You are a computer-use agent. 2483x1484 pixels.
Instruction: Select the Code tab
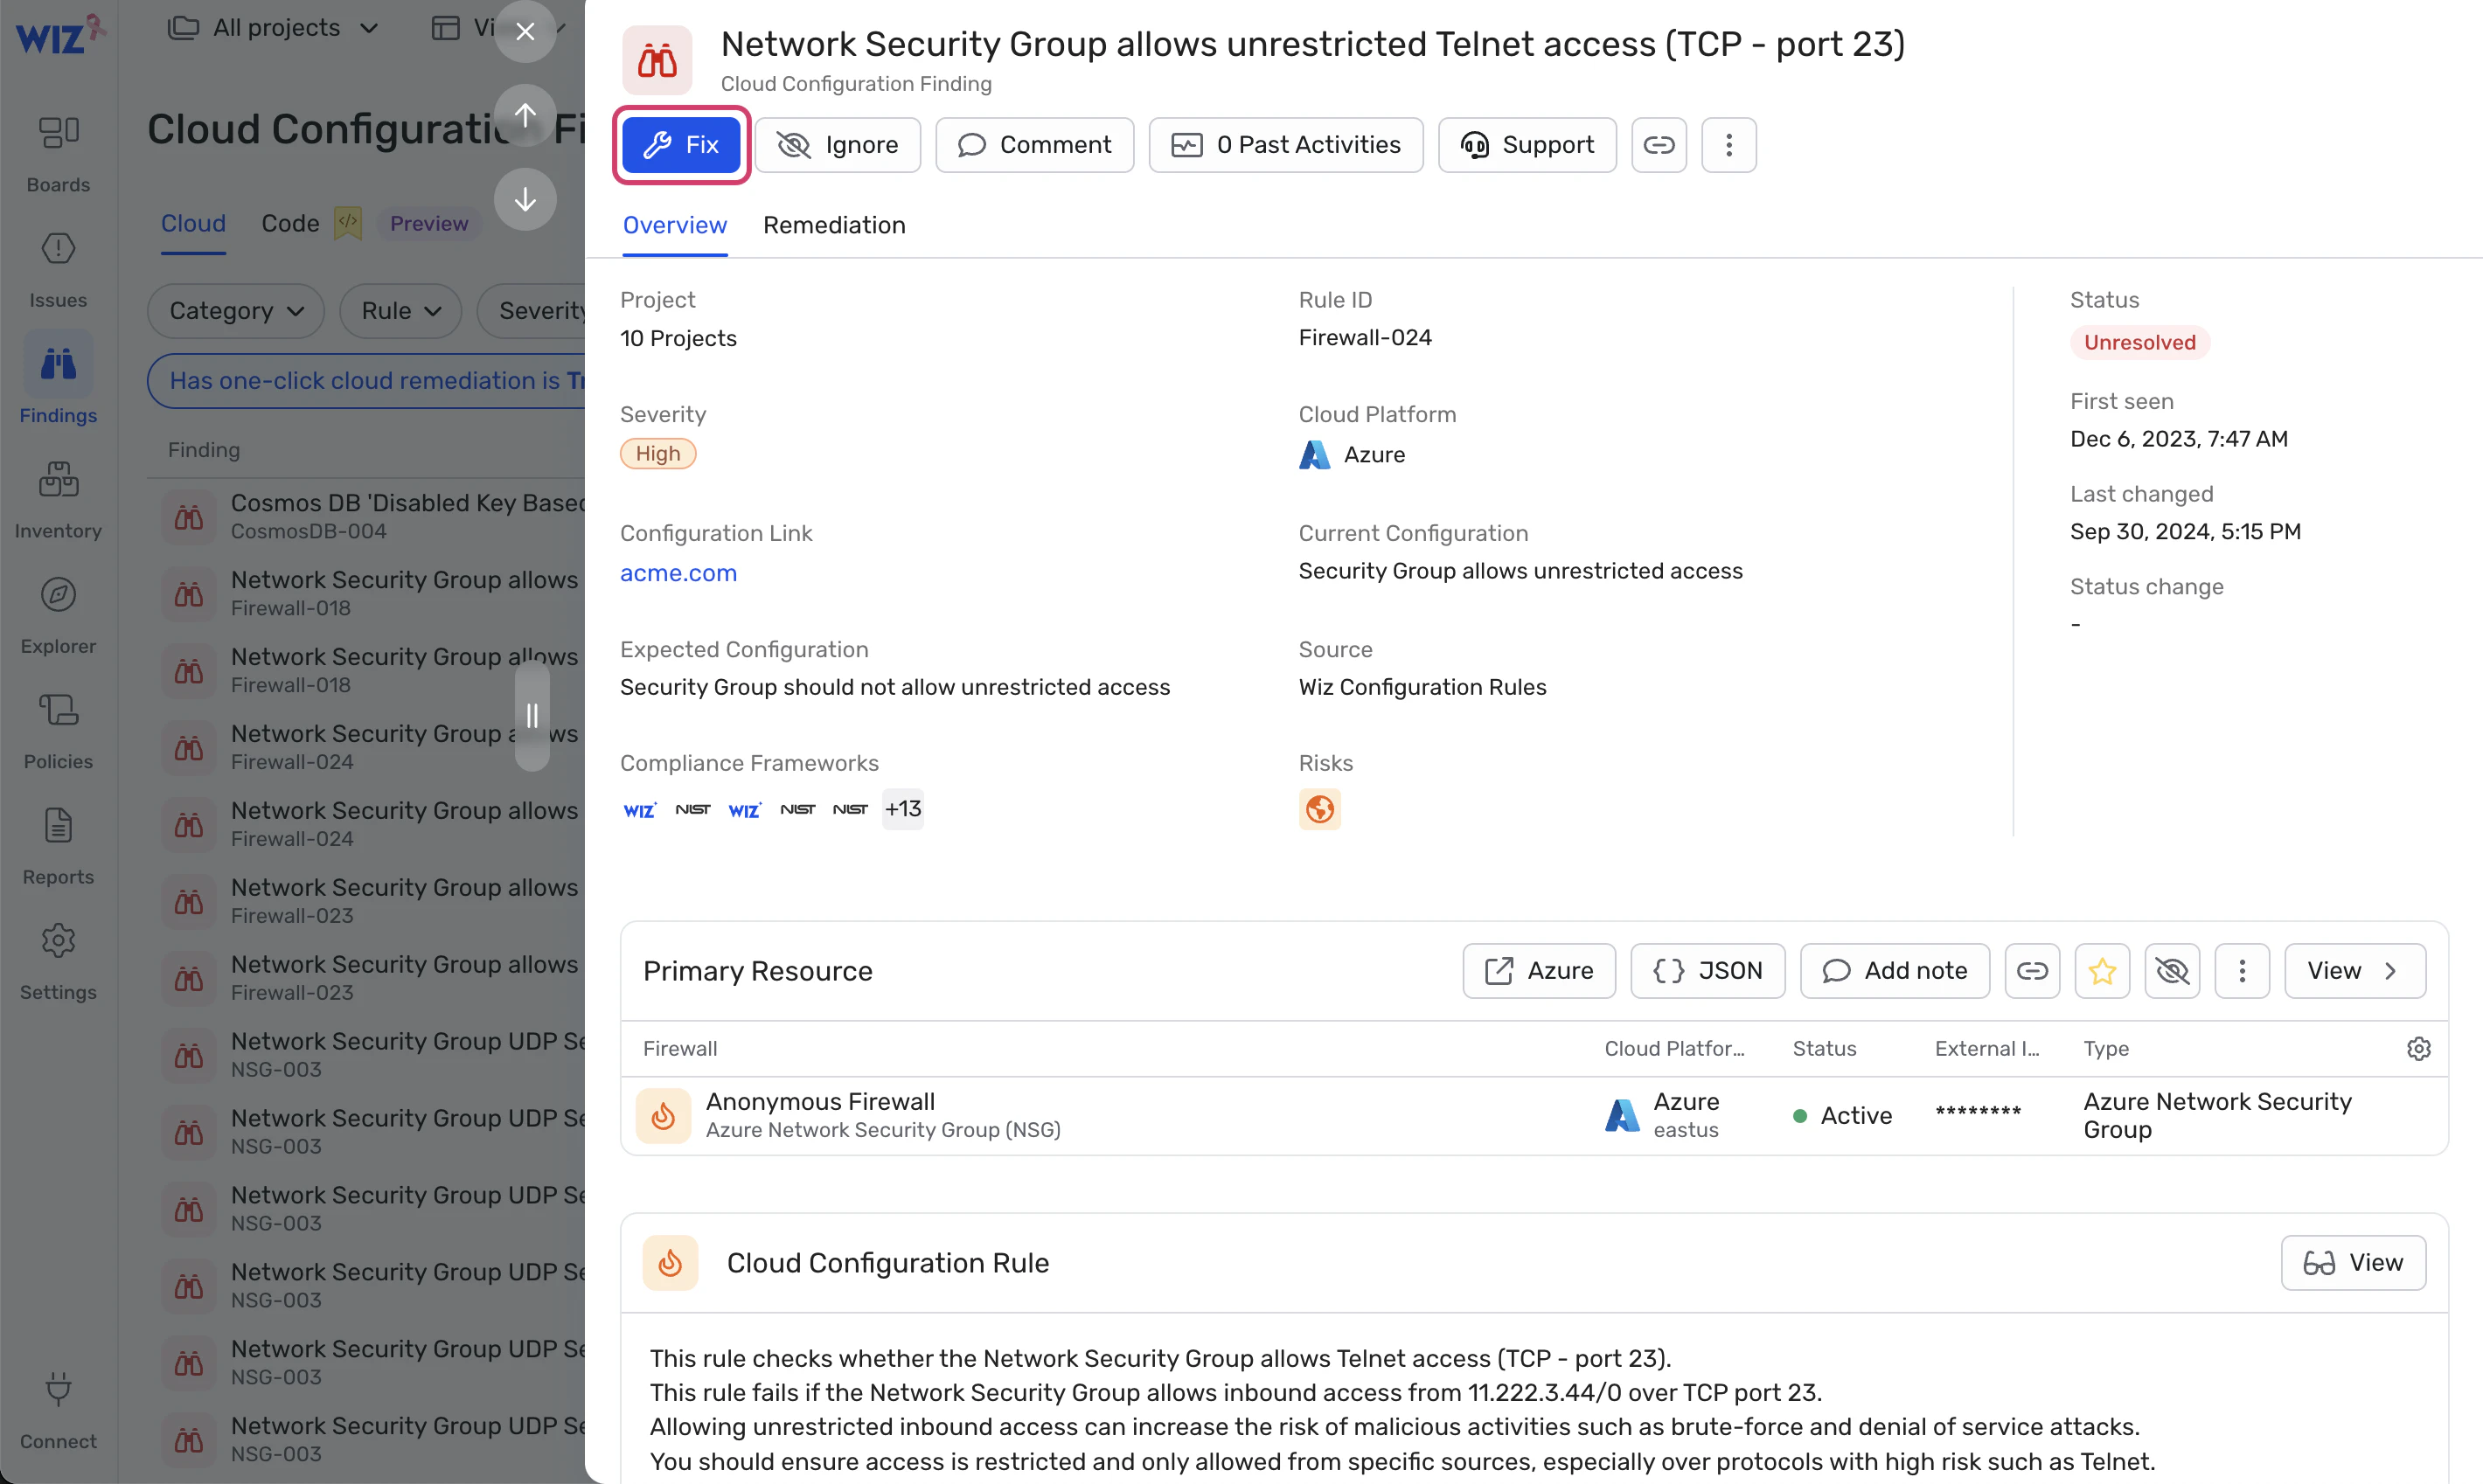[x=290, y=223]
